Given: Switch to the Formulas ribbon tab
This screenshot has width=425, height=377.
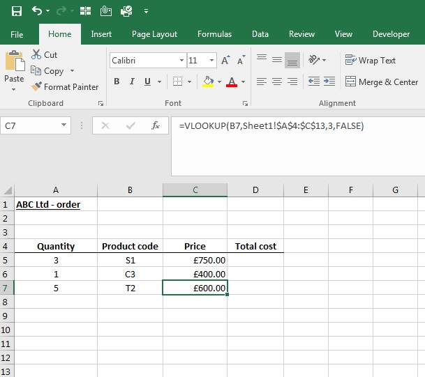Looking at the screenshot, I should point(214,34).
